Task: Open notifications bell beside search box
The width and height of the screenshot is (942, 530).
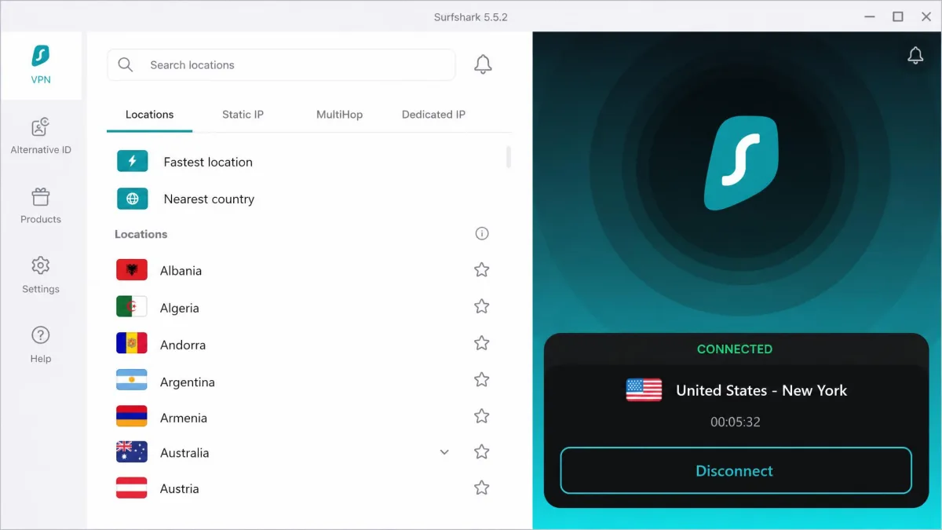Action: coord(483,64)
